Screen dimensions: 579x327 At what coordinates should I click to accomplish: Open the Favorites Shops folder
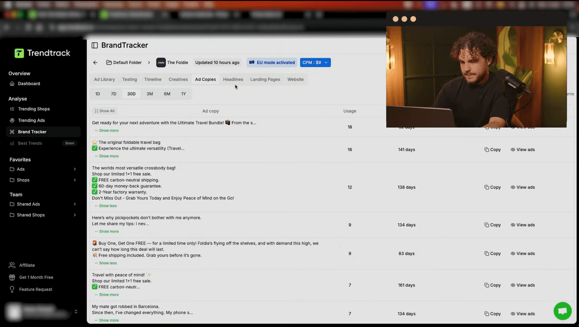pyautogui.click(x=44, y=180)
